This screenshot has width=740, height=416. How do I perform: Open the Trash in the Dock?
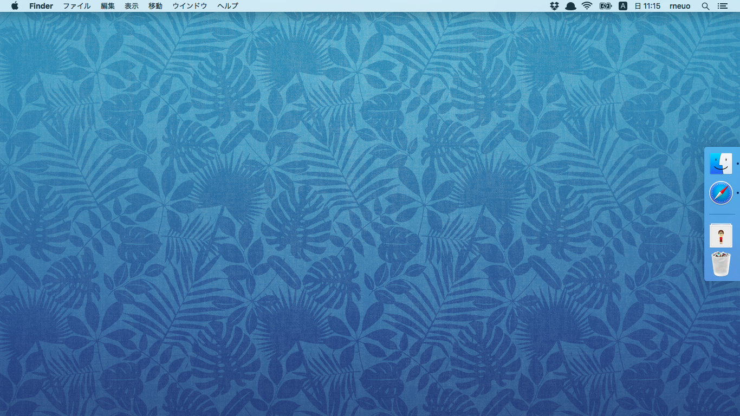pyautogui.click(x=720, y=265)
